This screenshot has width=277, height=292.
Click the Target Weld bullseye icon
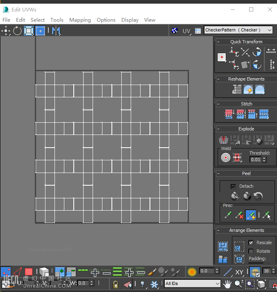(225, 157)
